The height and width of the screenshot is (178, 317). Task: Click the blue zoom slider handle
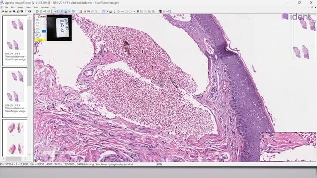[44, 31]
